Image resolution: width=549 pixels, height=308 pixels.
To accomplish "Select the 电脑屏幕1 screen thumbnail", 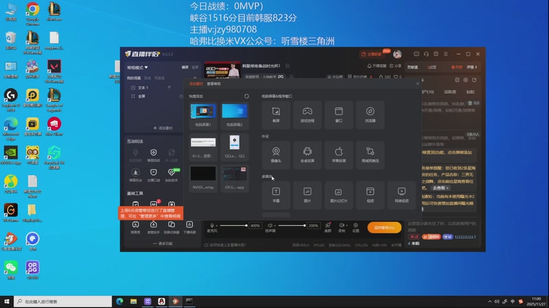I will pyautogui.click(x=203, y=115).
